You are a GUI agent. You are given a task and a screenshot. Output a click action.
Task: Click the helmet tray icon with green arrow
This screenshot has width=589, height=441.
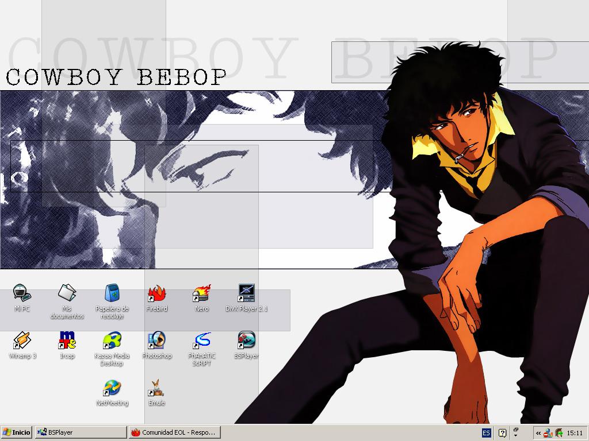pyautogui.click(x=559, y=433)
